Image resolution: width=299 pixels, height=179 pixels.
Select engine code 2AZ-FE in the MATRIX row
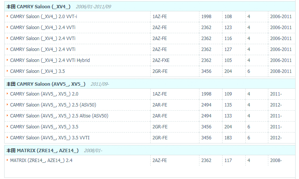tap(160, 160)
